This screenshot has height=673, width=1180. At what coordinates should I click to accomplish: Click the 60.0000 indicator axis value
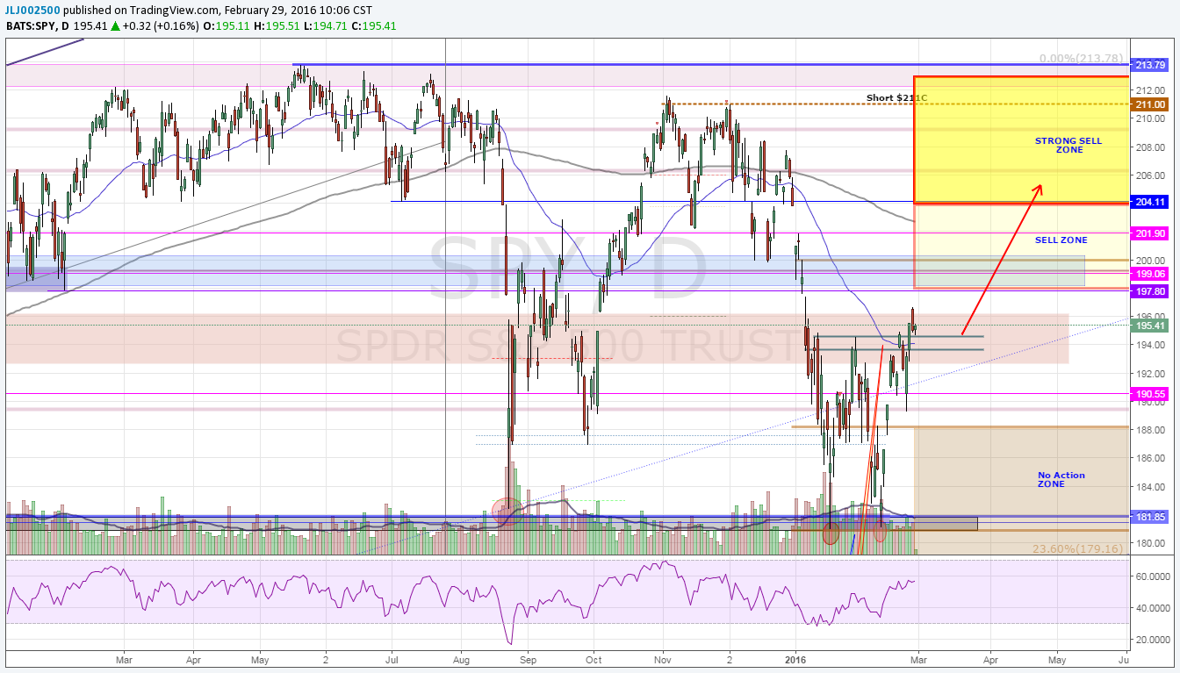[1153, 576]
